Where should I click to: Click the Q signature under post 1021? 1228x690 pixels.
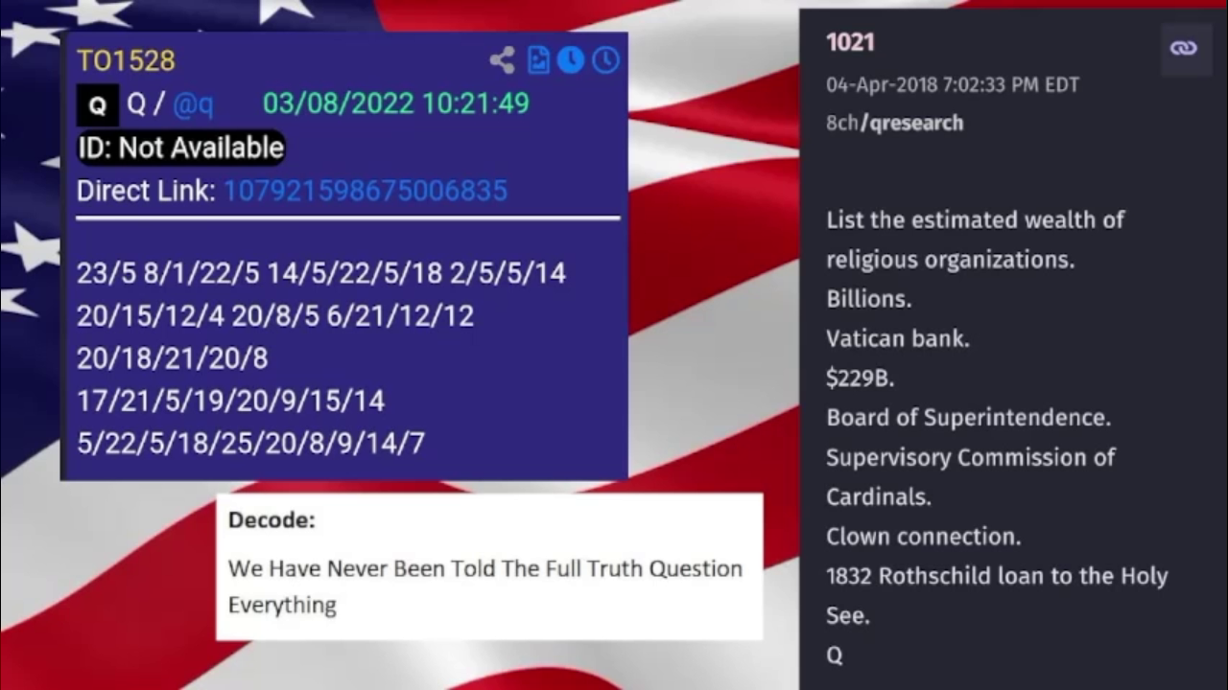(x=834, y=655)
